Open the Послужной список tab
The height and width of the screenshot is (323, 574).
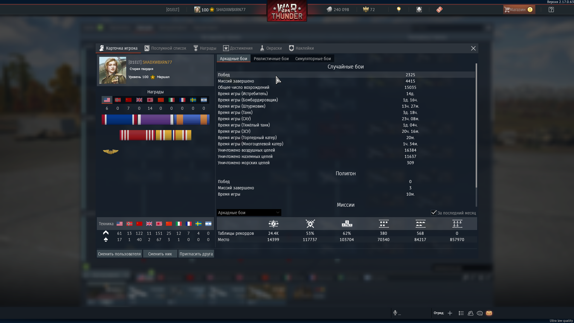pos(165,48)
